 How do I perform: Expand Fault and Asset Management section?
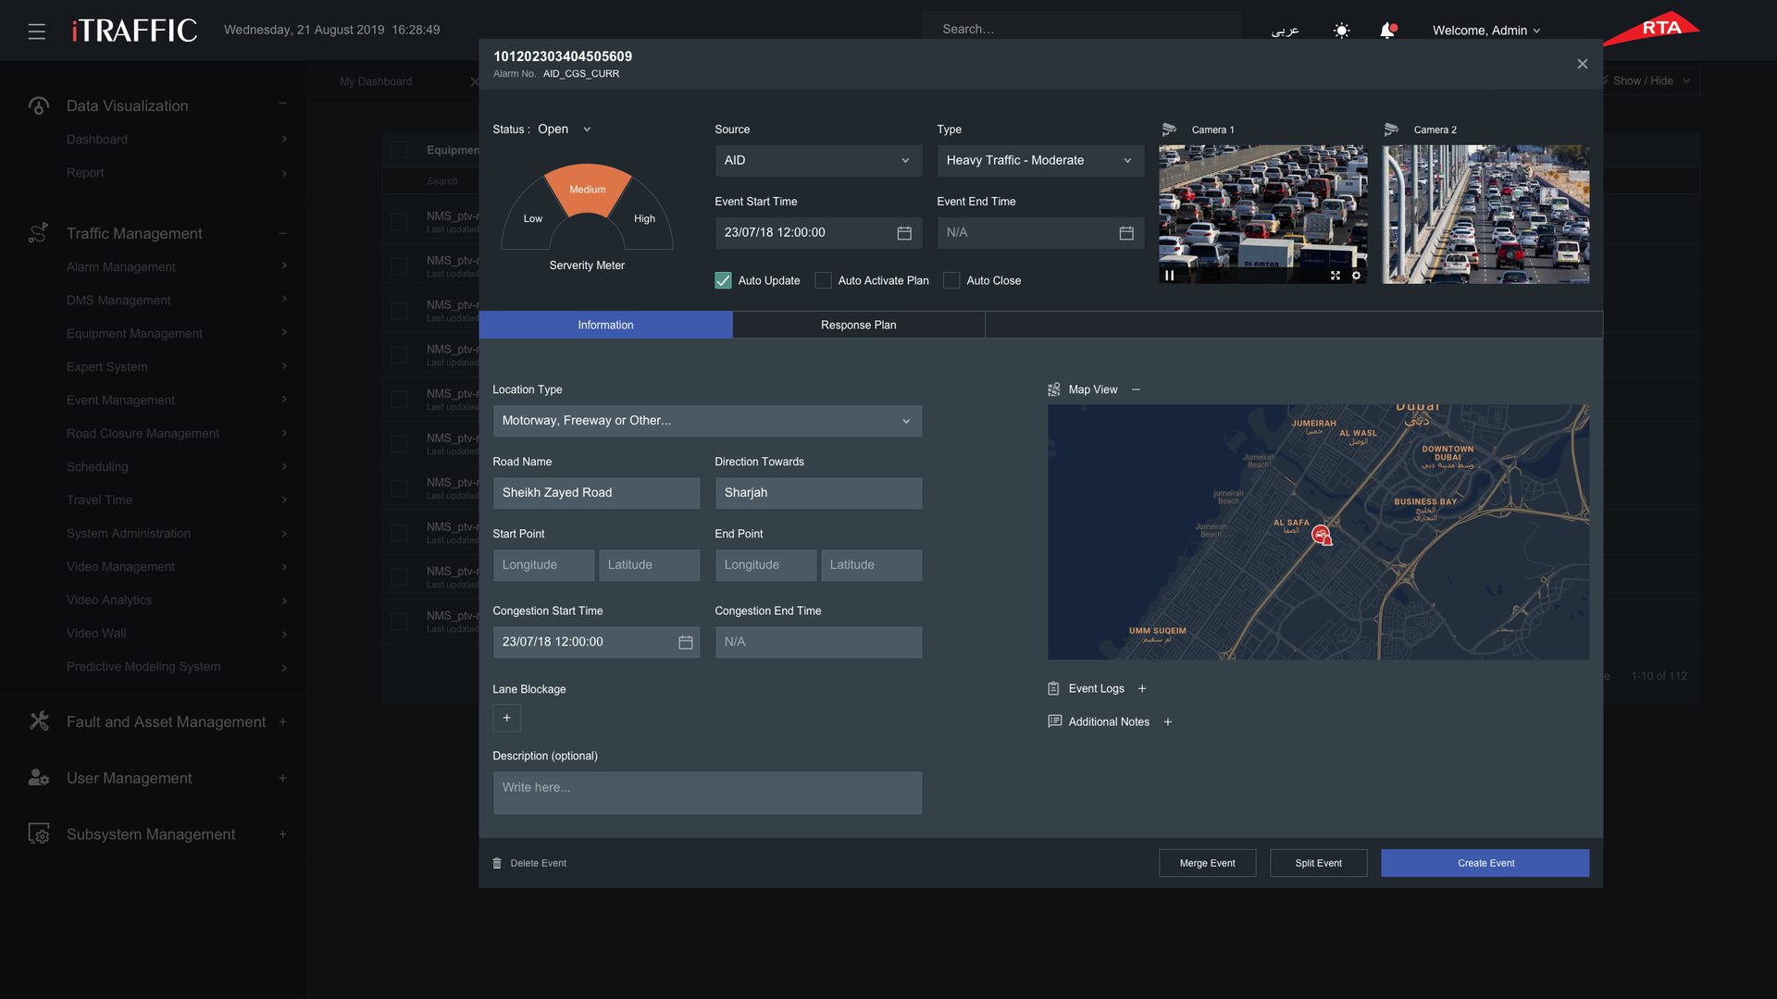click(x=282, y=721)
